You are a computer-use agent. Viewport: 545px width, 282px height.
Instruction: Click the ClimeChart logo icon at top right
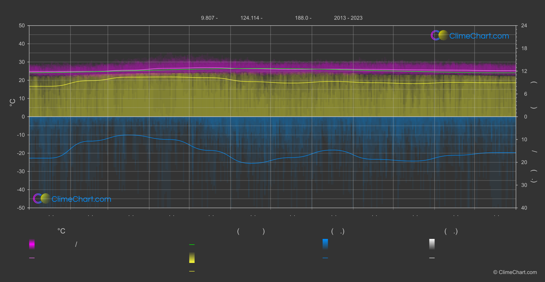pyautogui.click(x=439, y=35)
